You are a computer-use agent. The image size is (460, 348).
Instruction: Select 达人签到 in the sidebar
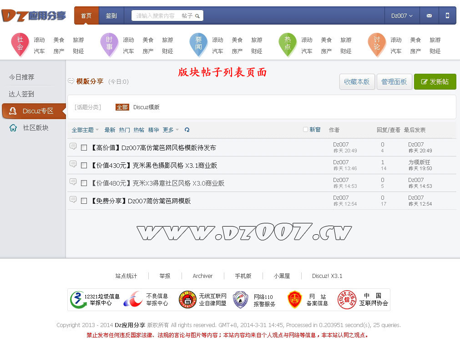click(21, 94)
